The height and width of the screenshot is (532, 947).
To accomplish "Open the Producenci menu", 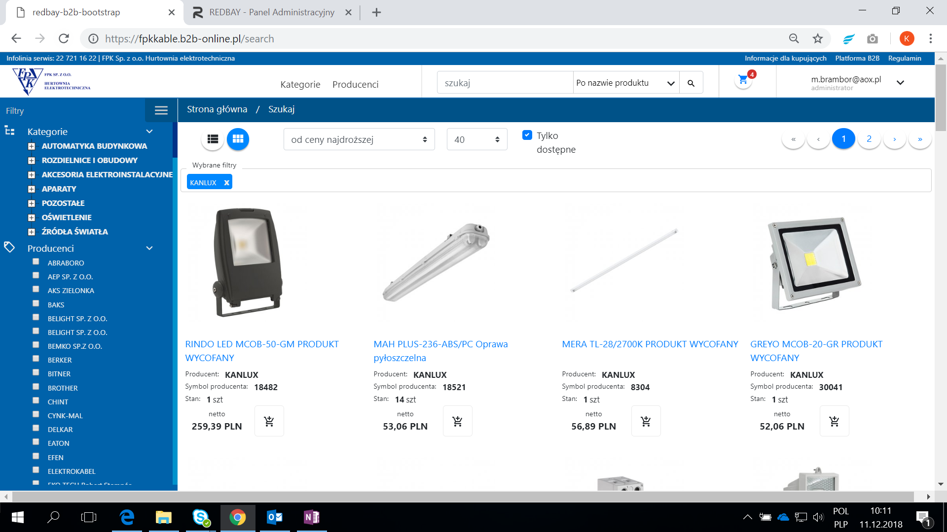I will pos(355,84).
